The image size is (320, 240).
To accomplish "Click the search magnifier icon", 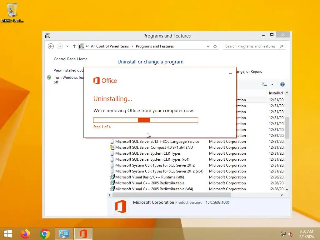I will pyautogui.click(x=282, y=46).
